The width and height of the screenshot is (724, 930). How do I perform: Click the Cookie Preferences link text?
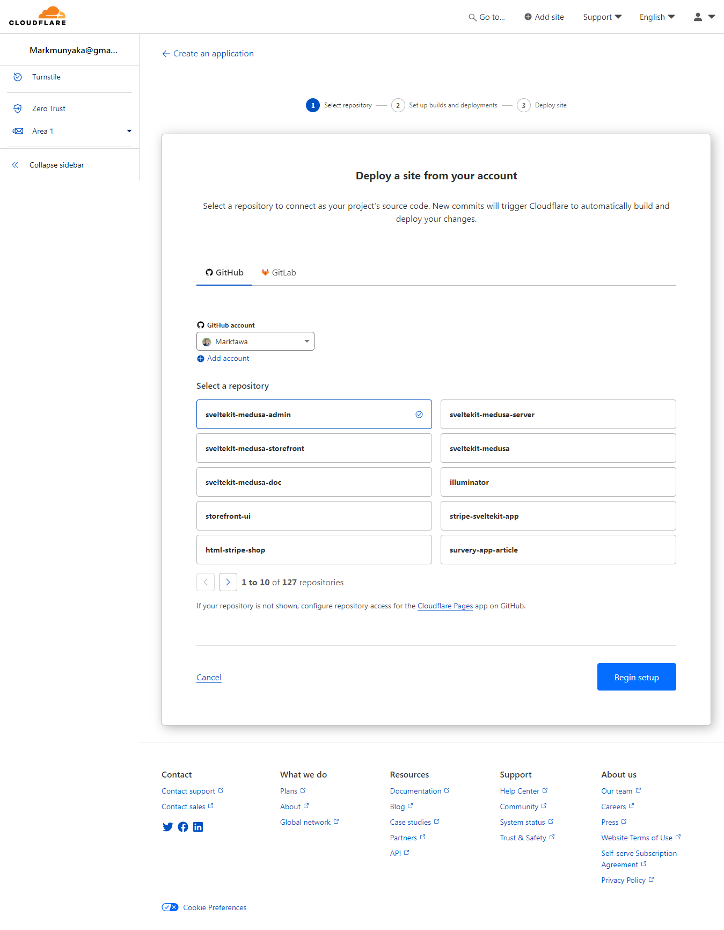click(215, 907)
